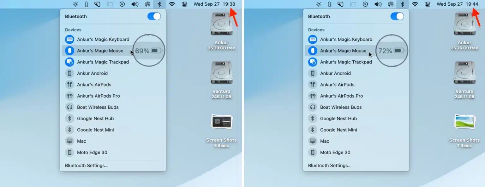The width and height of the screenshot is (485, 187).
Task: Click brightness sun icon in 19:38 menu bar
Action: [x=75, y=4]
